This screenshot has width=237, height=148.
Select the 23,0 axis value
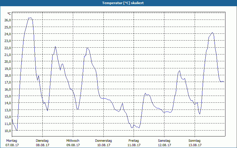tap(8, 41)
